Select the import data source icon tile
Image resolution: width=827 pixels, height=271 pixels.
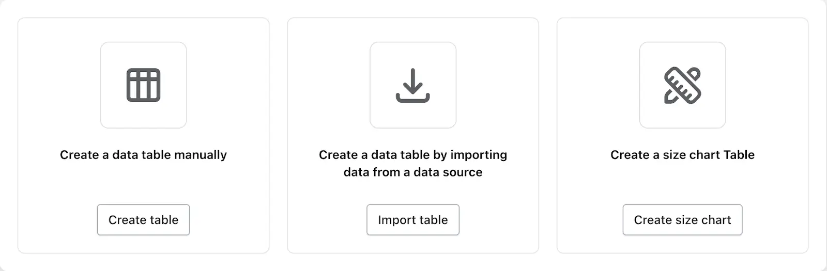coord(413,85)
